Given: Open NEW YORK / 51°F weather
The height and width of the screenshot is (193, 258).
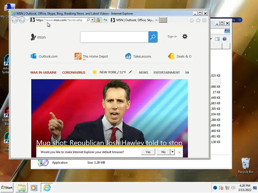Looking at the screenshot, I should click(x=113, y=72).
